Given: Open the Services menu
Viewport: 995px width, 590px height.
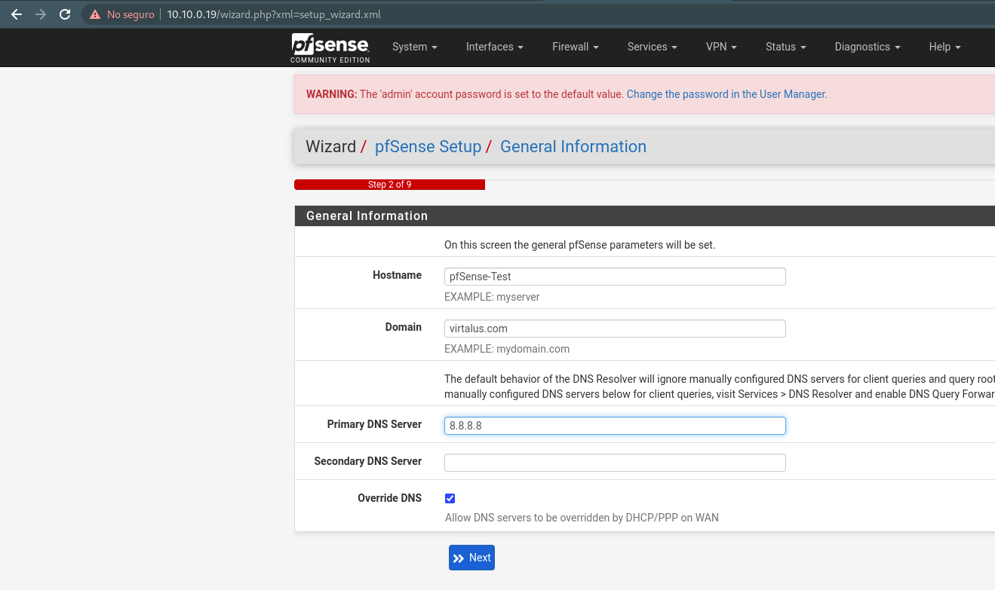Looking at the screenshot, I should click(652, 47).
